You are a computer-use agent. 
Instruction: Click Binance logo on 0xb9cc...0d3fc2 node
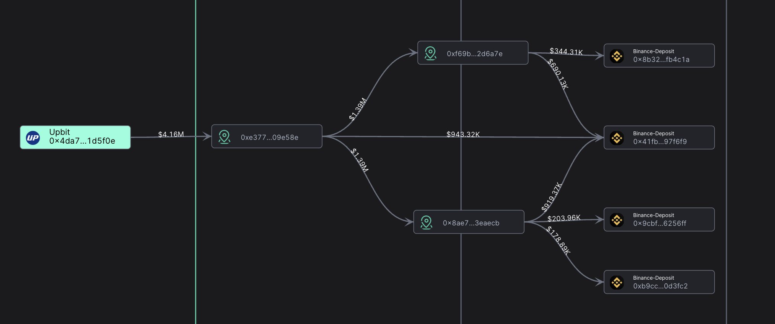point(617,283)
